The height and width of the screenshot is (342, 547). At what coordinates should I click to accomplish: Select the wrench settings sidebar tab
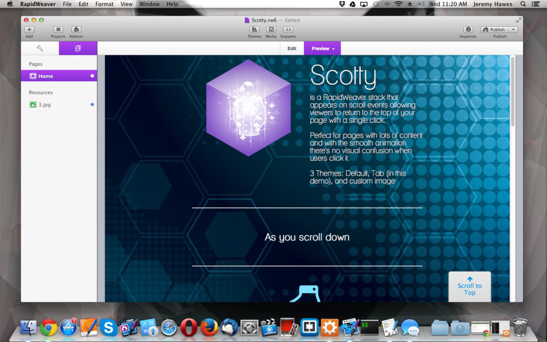pyautogui.click(x=40, y=49)
